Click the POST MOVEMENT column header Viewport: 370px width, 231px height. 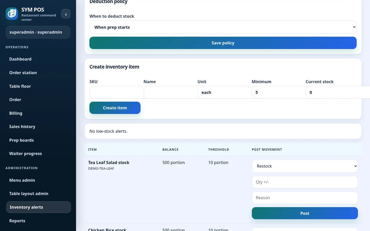click(267, 149)
